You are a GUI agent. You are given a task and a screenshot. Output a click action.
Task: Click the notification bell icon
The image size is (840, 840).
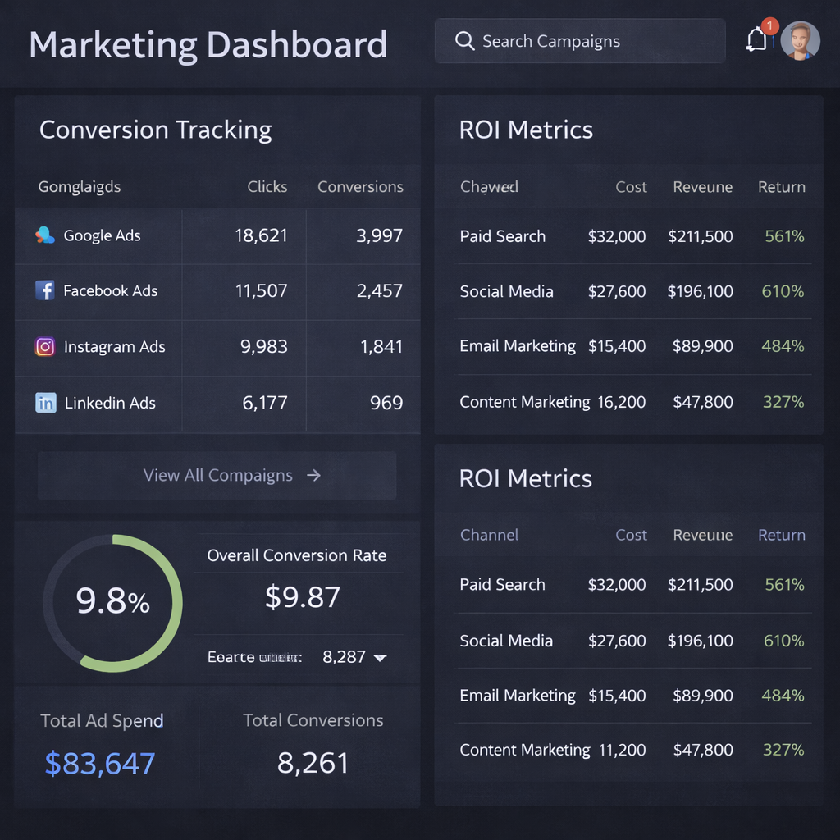757,39
